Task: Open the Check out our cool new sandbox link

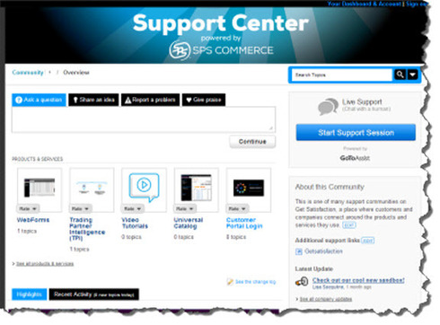Action: point(358,280)
